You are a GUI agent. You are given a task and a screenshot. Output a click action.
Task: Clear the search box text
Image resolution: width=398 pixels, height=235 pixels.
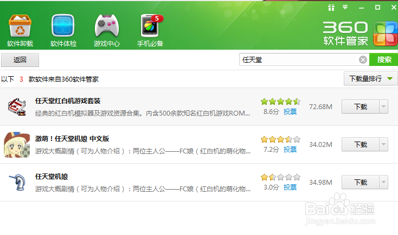click(x=363, y=60)
